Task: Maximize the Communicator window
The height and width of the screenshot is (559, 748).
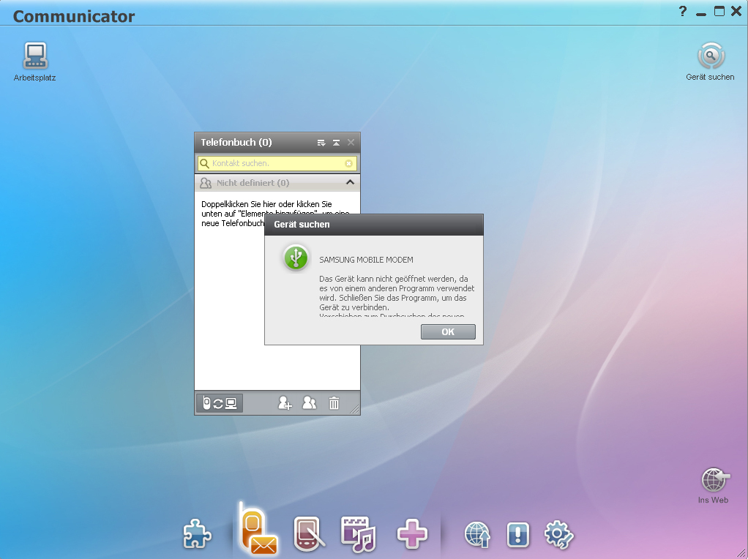Action: tap(719, 11)
